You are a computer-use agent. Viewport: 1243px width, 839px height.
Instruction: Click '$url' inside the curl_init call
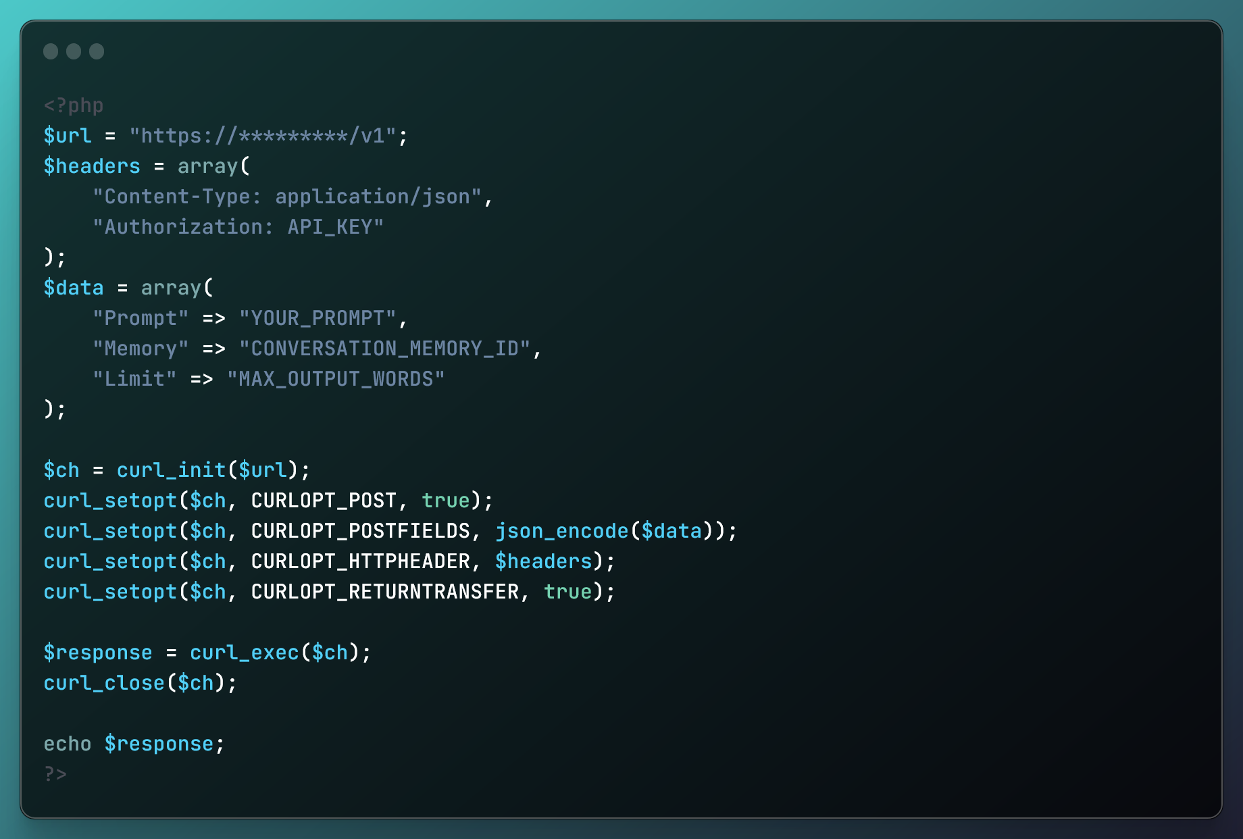(263, 470)
